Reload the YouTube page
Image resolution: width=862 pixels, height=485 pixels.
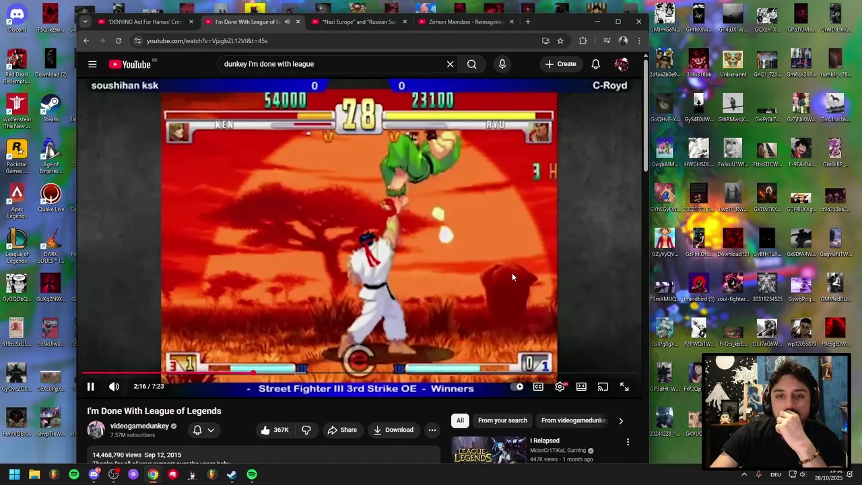(119, 41)
